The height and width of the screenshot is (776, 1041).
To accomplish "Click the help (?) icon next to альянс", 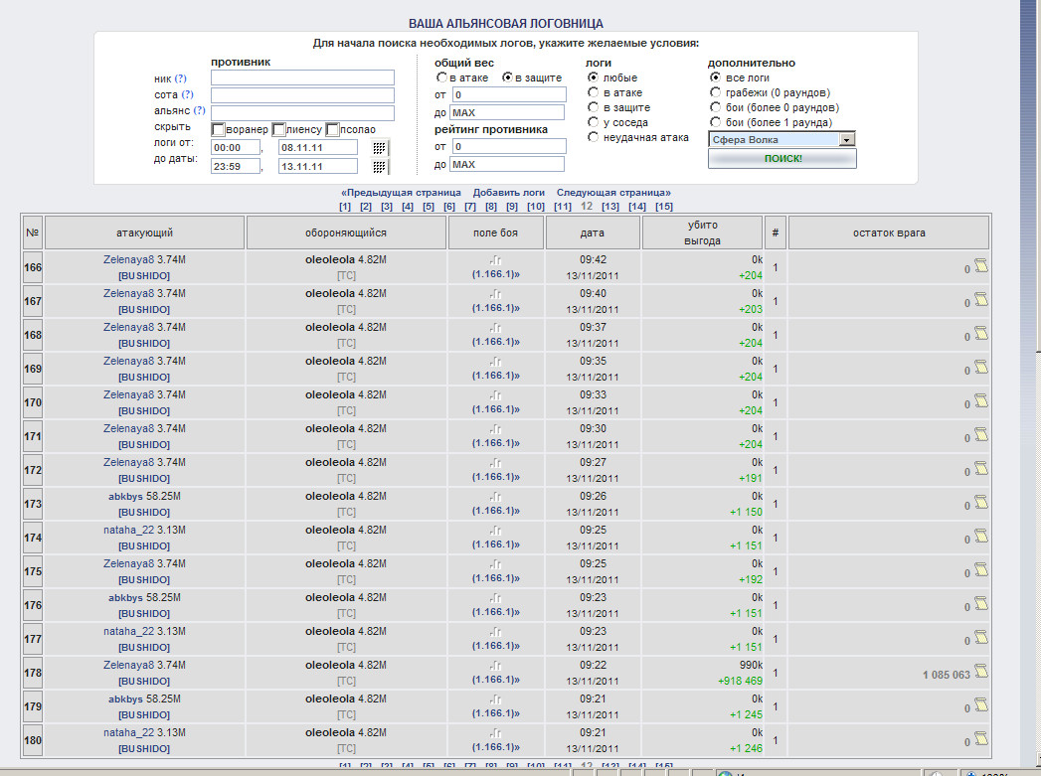I will tap(199, 111).
